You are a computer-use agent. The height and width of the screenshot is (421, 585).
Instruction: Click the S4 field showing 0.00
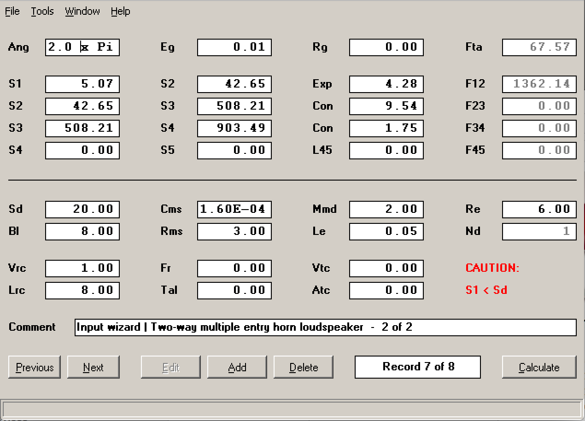click(x=82, y=150)
